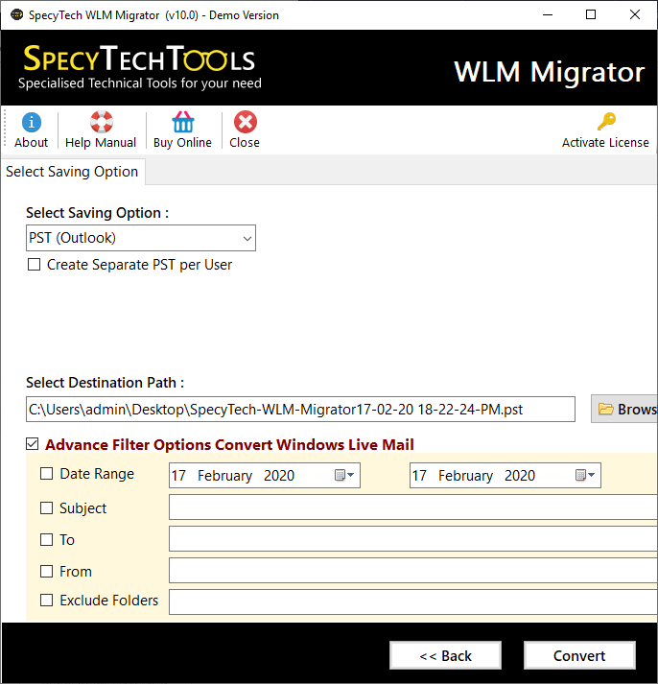Select the day in the start date field
The image size is (658, 684).
point(178,476)
